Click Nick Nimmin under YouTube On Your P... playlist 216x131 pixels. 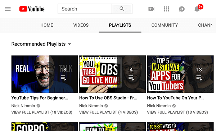pos(159,106)
